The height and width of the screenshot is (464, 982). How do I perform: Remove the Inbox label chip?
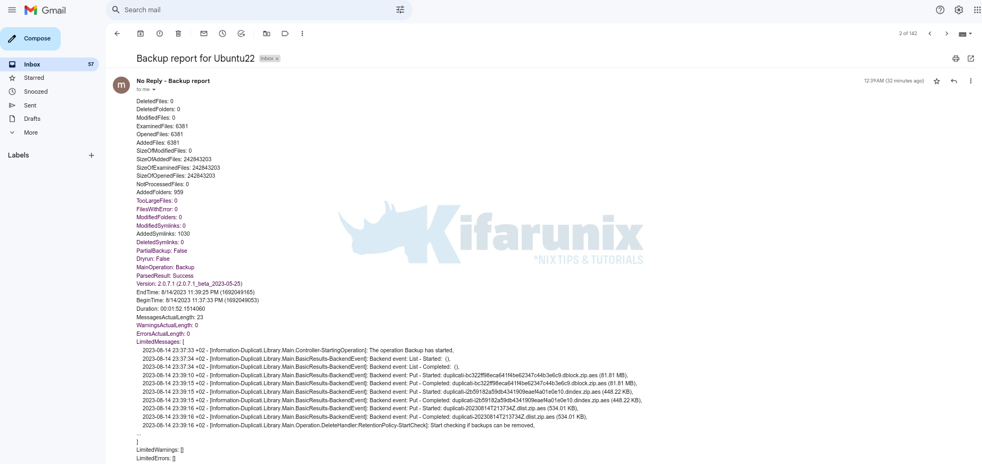[x=277, y=59]
